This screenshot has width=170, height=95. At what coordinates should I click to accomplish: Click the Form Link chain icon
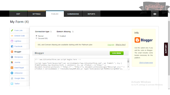12,31
